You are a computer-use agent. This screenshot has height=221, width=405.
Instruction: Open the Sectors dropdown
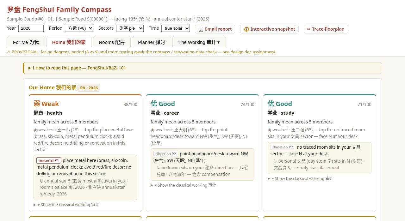[130, 28]
